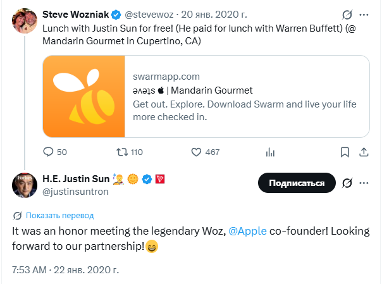Click the Подписаться follow button
This screenshot has height=284, width=382.
pyautogui.click(x=297, y=183)
